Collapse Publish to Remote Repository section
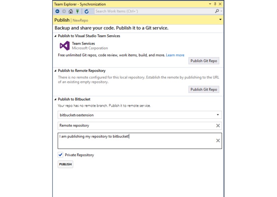 [55, 71]
